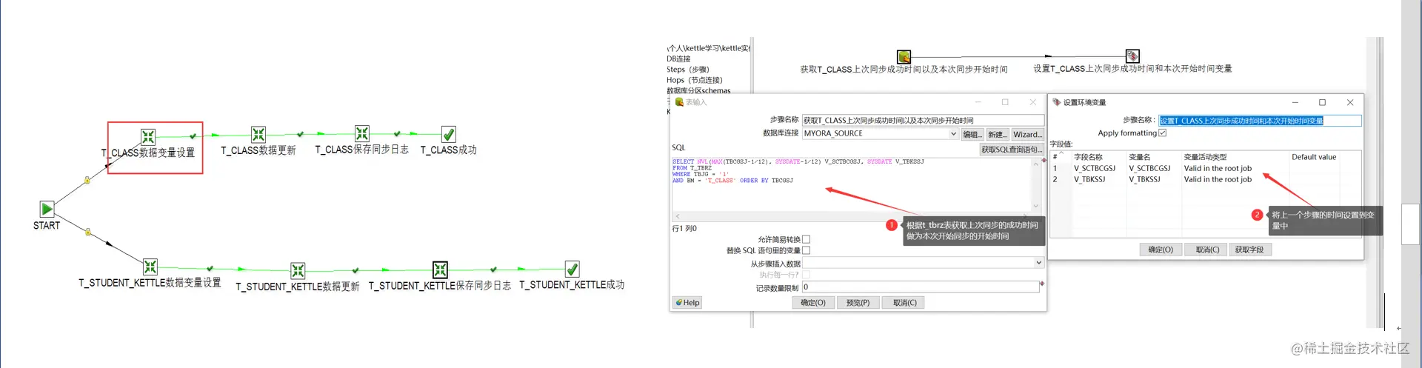This screenshot has height=368, width=1422.
Task: Open the T_CLASS数据变量设置 transformation icon
Action: [x=148, y=136]
